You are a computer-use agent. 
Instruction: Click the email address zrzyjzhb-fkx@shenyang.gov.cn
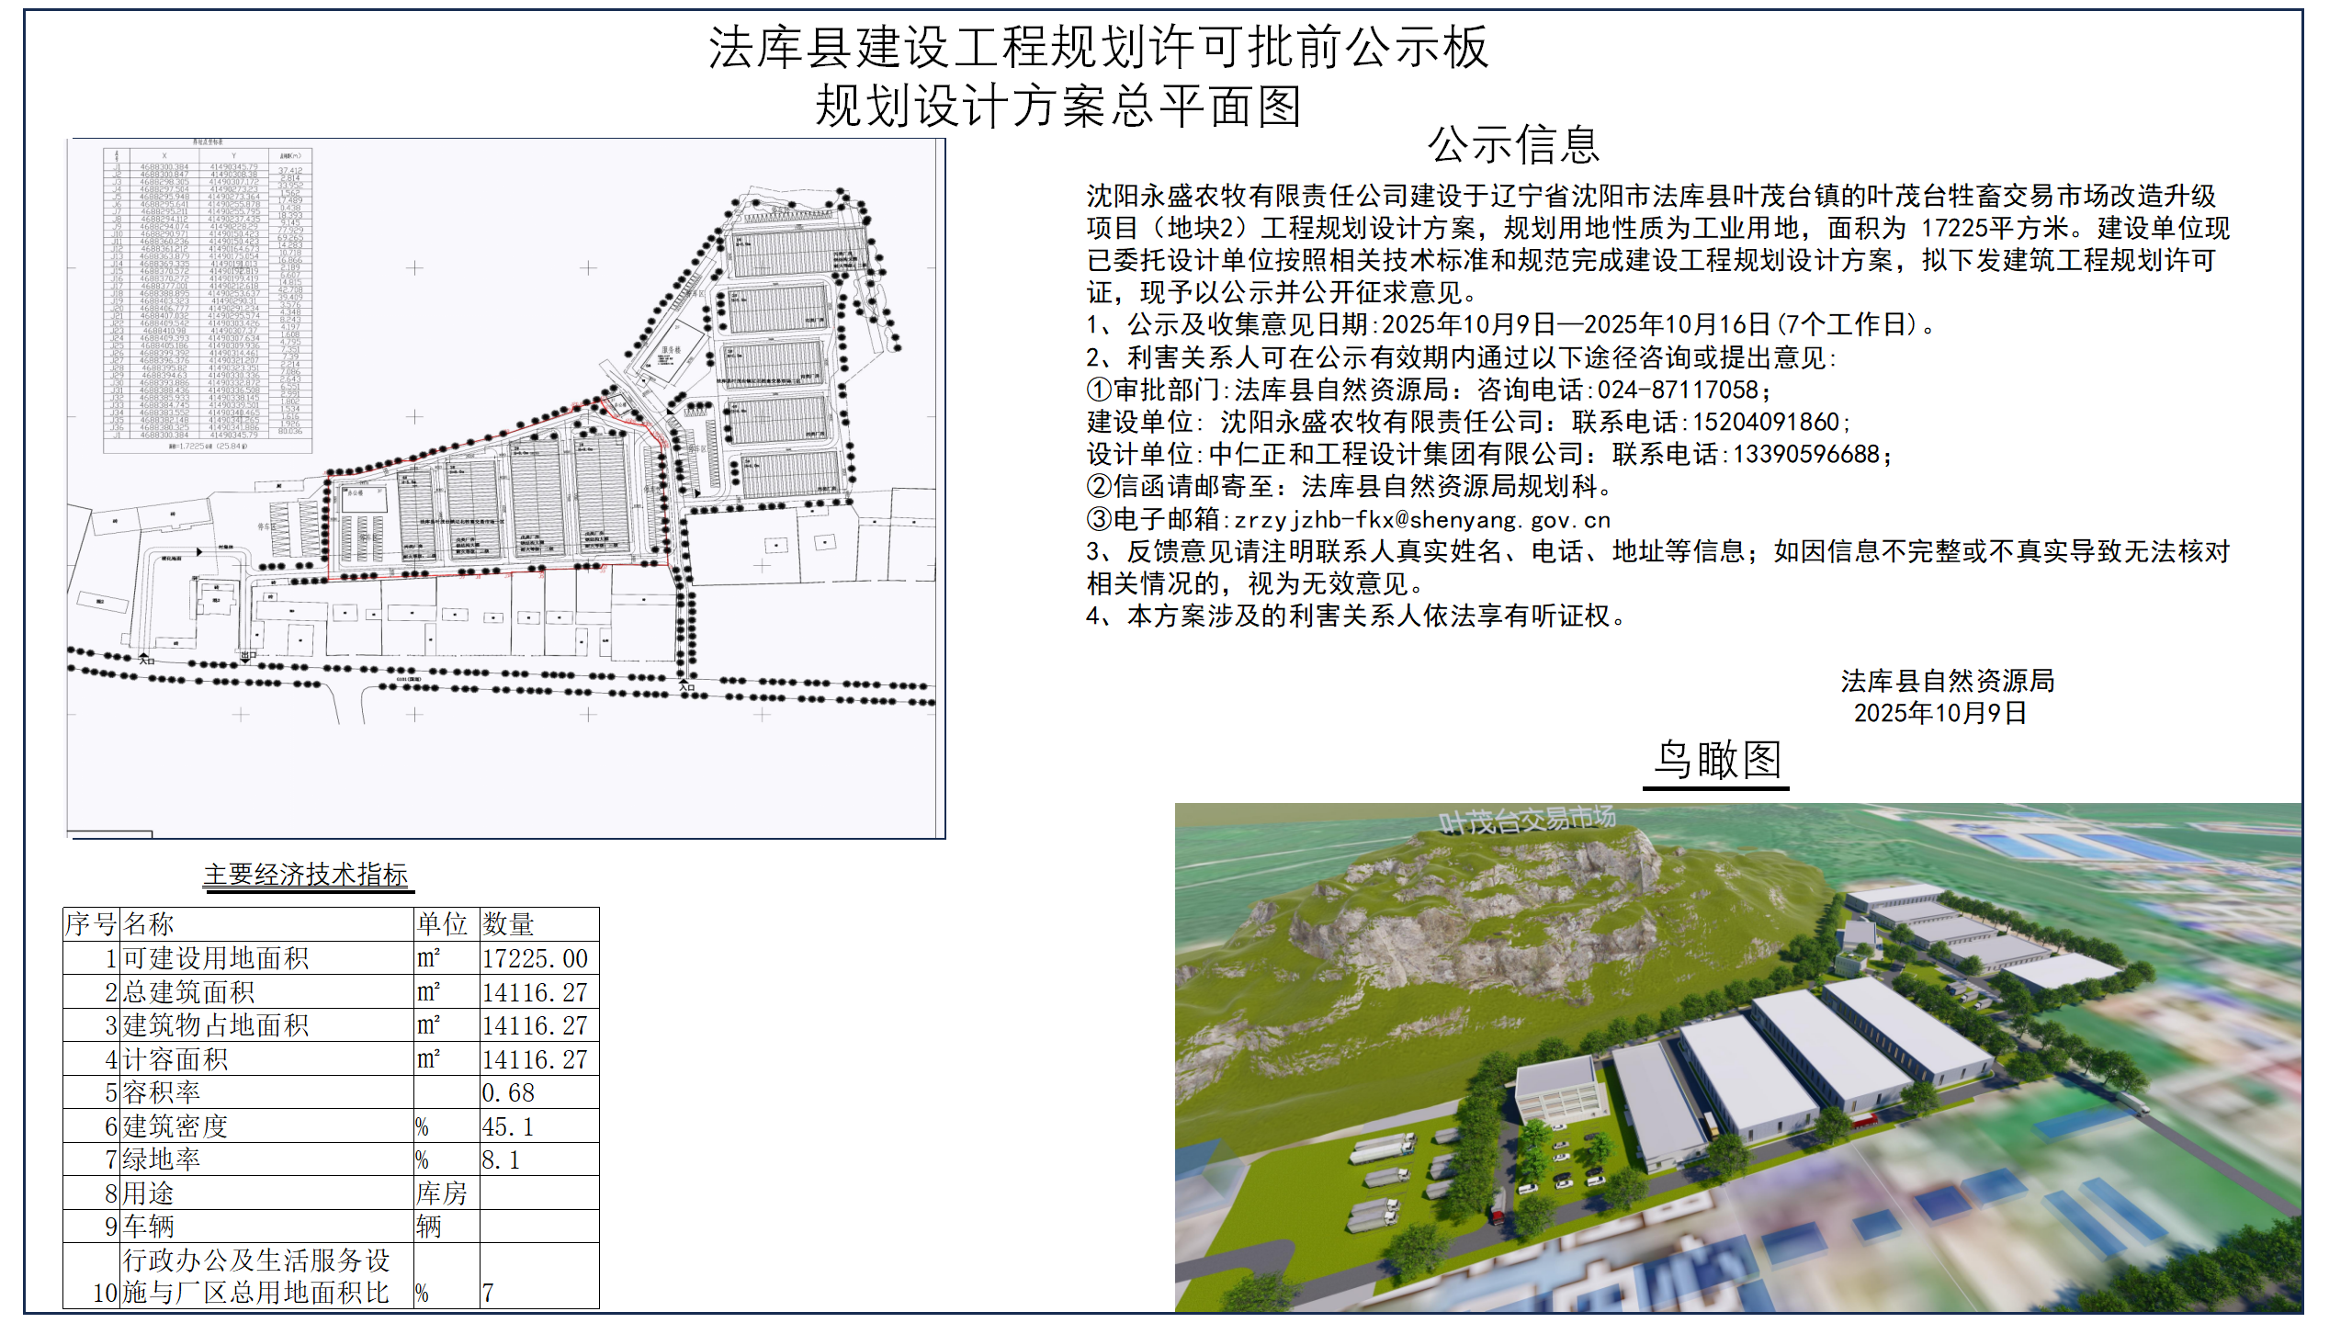(1421, 520)
